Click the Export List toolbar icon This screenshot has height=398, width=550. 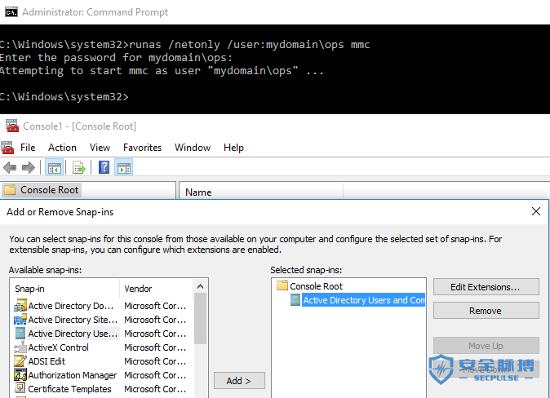point(78,168)
